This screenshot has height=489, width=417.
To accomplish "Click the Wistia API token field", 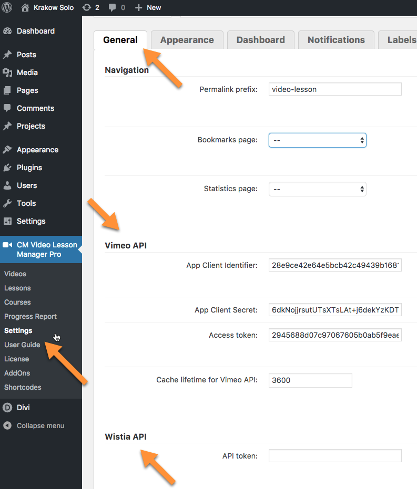I will [x=335, y=455].
